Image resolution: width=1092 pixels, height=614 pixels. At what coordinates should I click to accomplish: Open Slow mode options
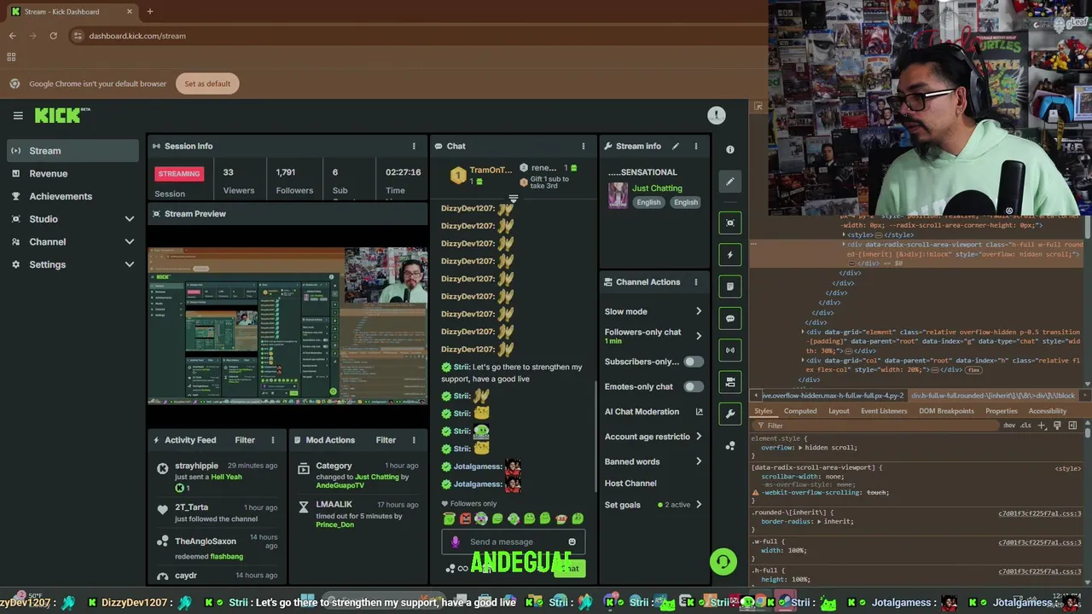653,311
